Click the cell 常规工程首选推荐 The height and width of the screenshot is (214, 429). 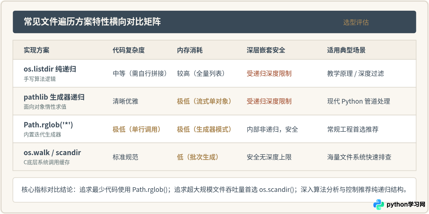pos(353,129)
